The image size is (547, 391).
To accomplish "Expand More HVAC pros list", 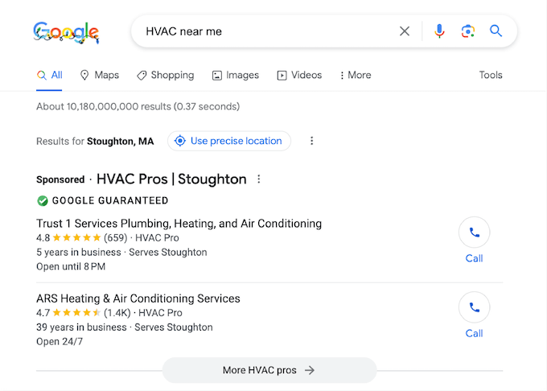I will point(269,370).
